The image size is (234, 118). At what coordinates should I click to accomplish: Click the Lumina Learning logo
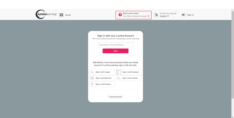46,14
